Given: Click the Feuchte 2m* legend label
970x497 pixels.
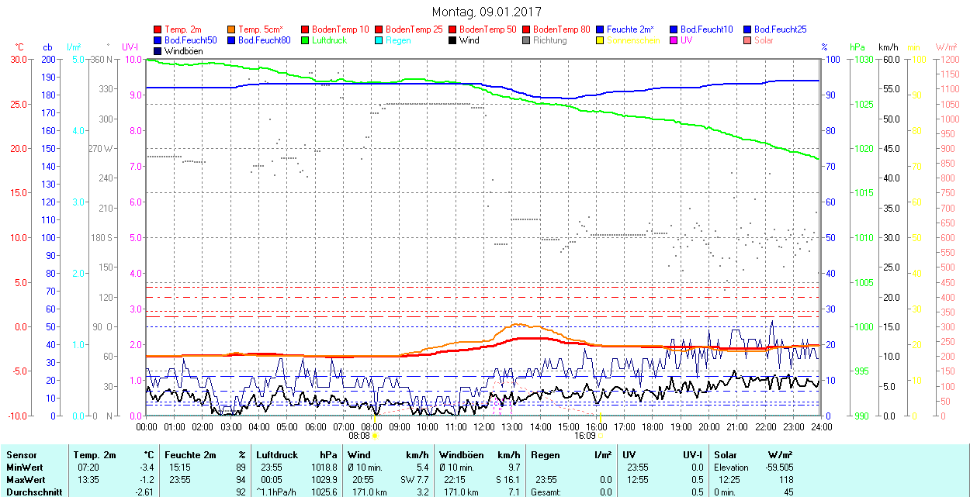Looking at the screenshot, I should [x=632, y=29].
